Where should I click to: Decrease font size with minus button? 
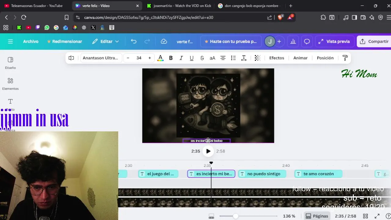pyautogui.click(x=128, y=58)
